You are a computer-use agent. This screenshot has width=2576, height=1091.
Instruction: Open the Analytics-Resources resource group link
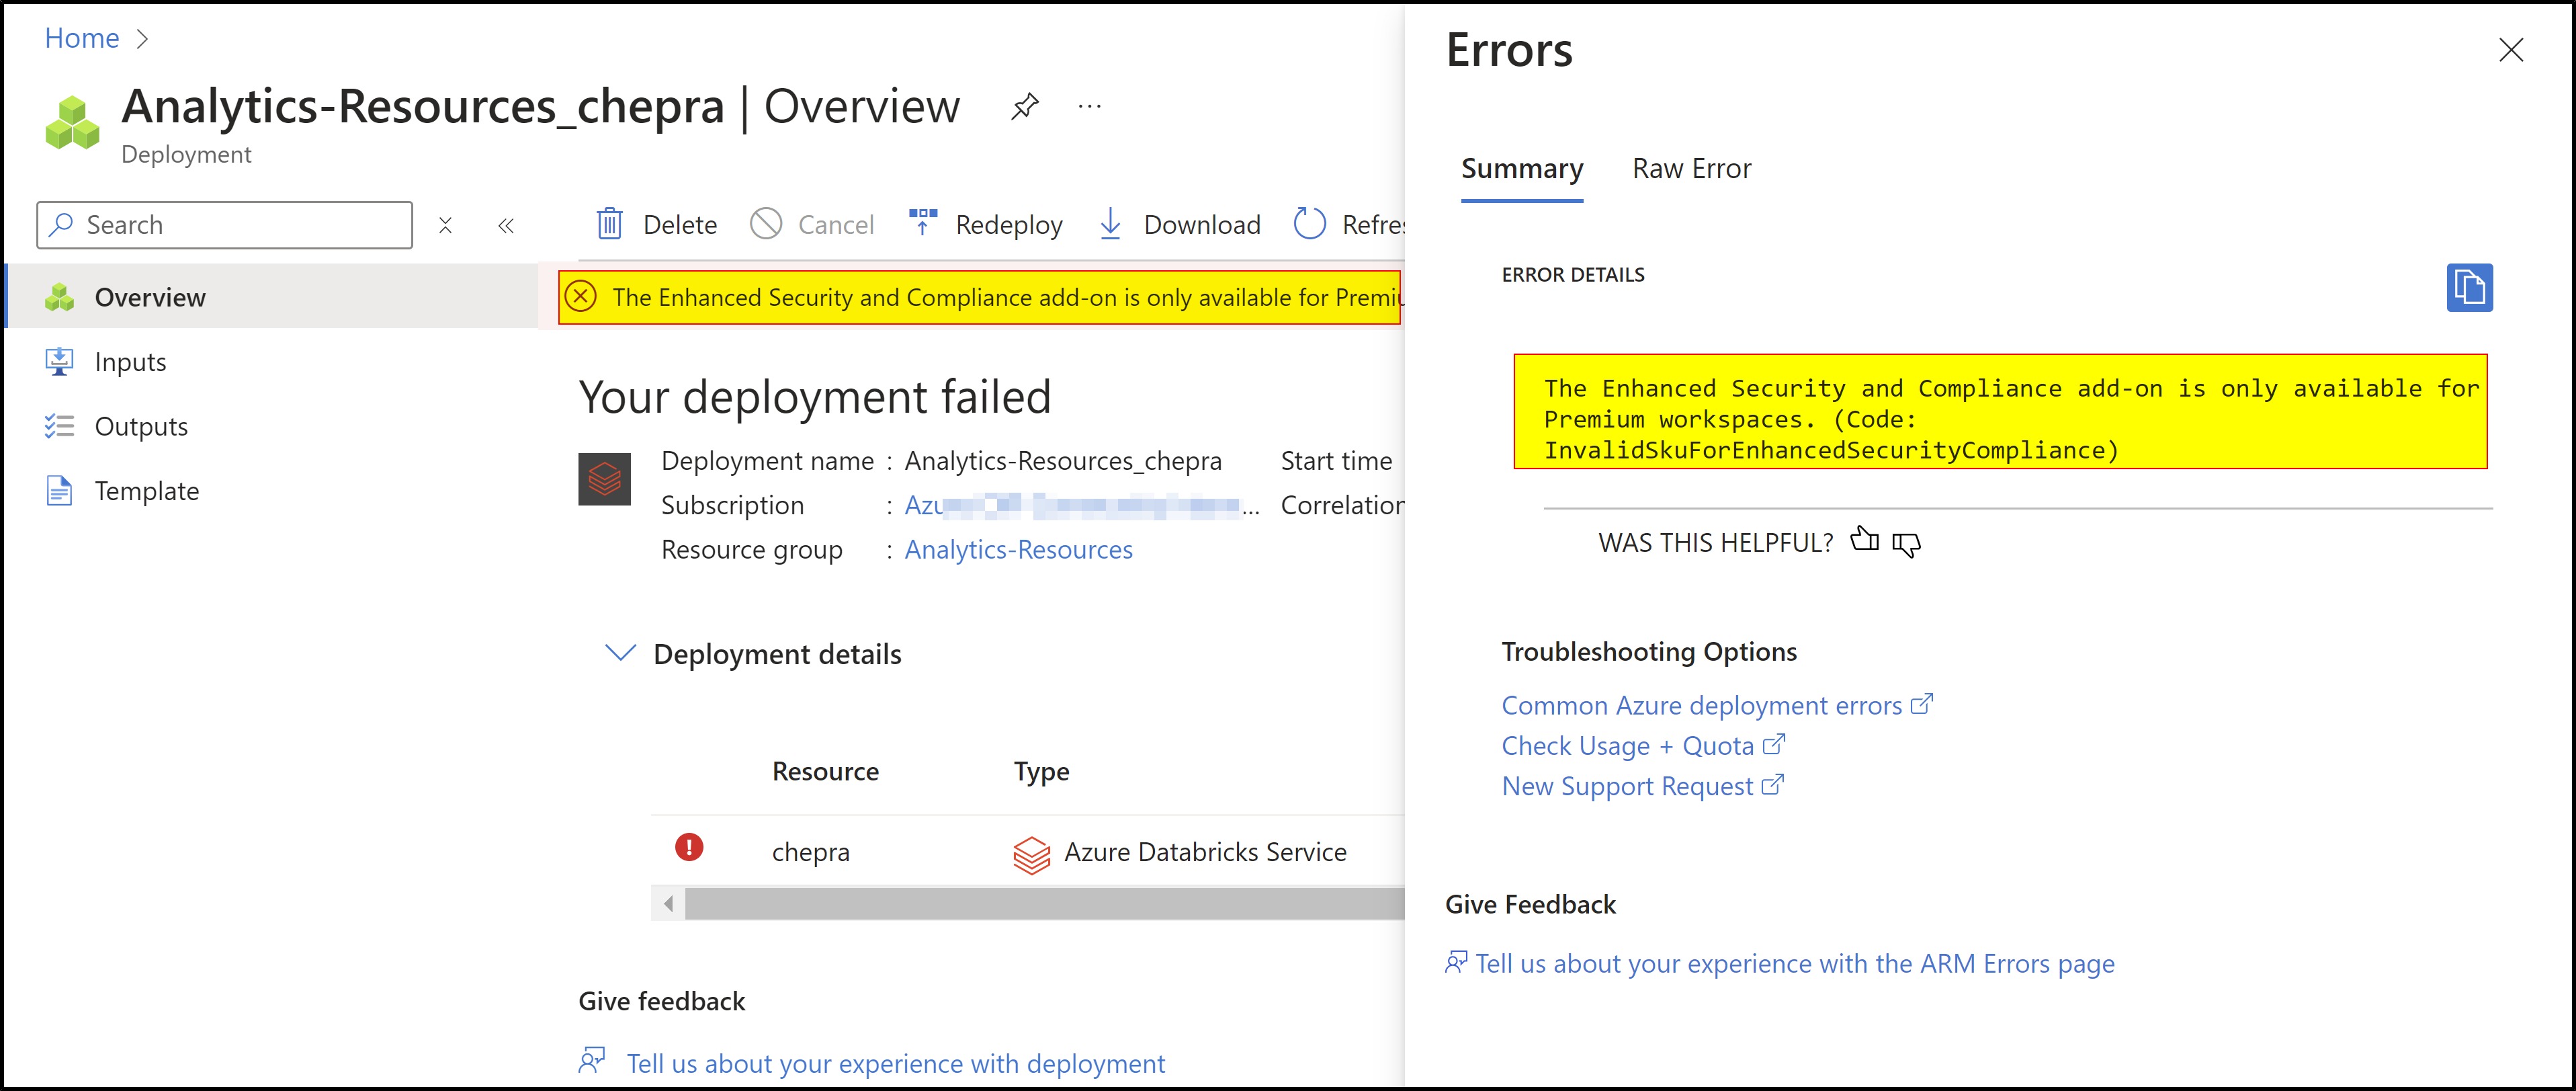pos(1018,549)
